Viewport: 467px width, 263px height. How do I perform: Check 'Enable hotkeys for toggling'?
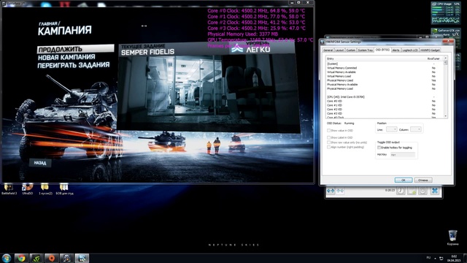[x=379, y=148]
